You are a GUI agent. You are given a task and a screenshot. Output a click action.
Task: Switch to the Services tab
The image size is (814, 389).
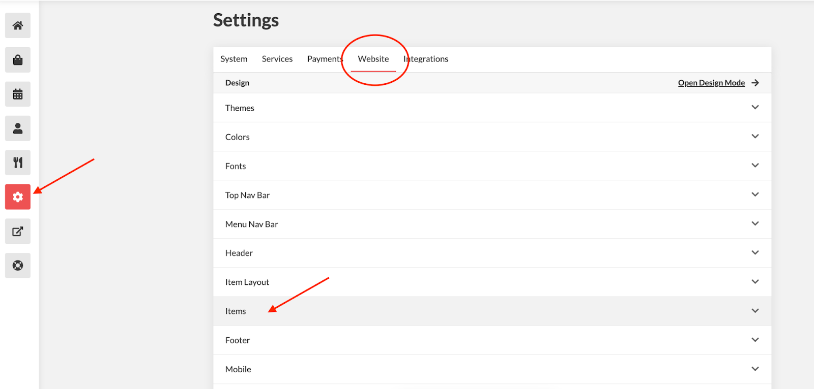coord(277,59)
